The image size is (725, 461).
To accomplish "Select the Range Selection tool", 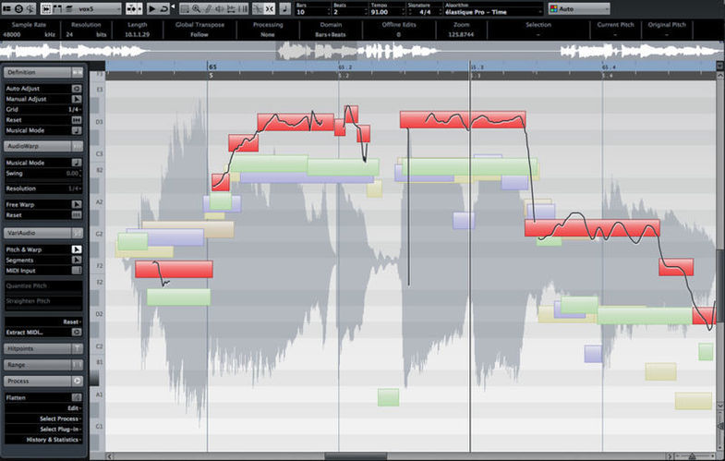I will (185, 8).
